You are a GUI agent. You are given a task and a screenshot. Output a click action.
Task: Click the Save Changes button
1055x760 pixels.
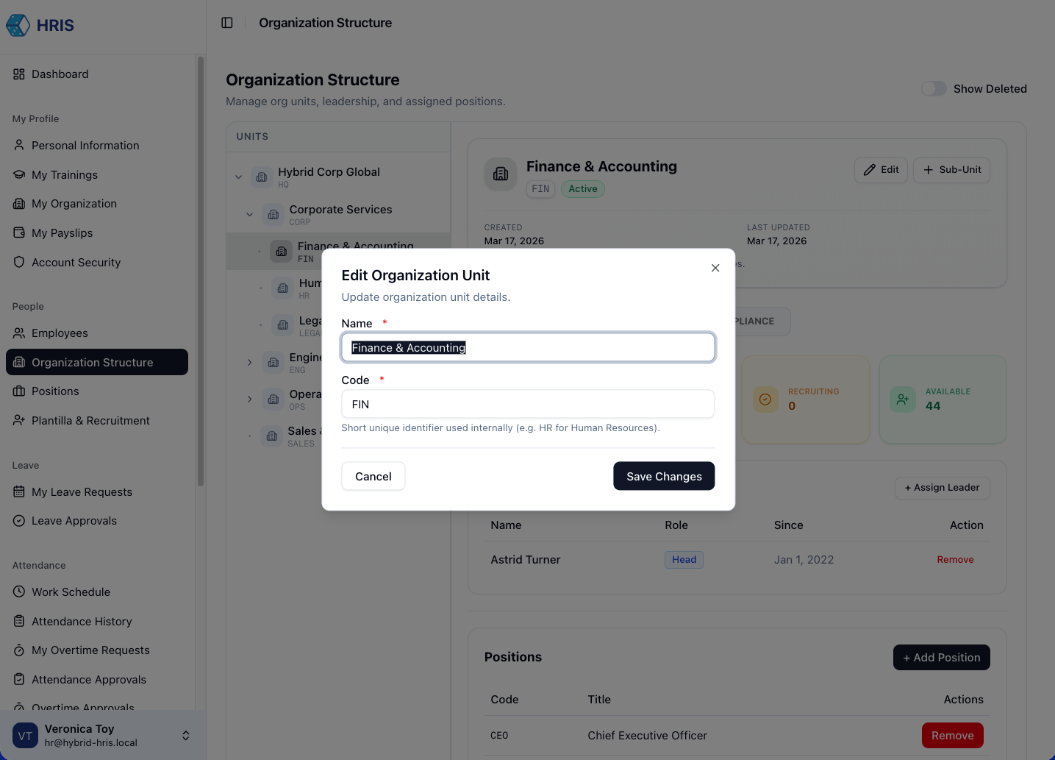[664, 476]
